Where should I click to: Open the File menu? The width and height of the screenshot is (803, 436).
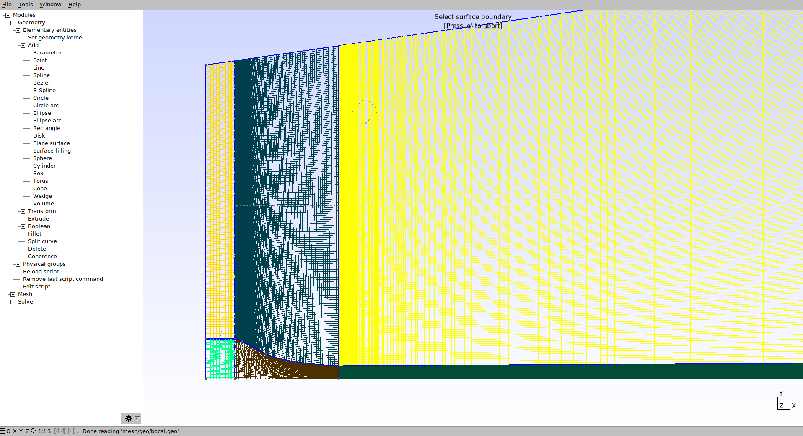(7, 5)
